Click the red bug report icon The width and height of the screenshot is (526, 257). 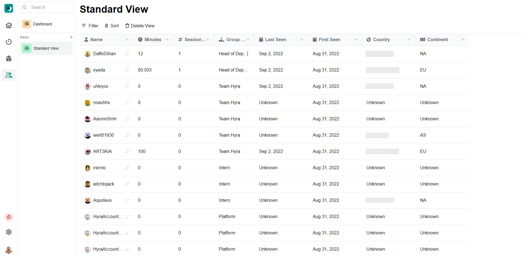tap(9, 217)
